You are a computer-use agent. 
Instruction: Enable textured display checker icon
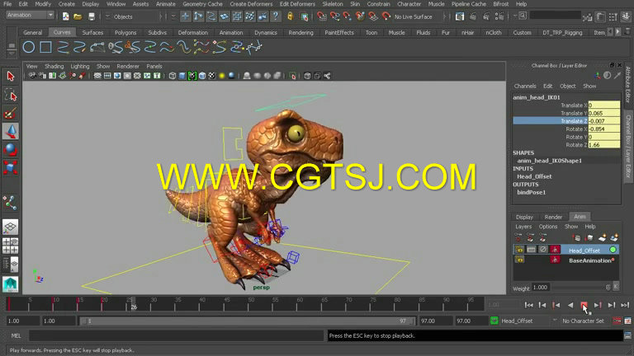point(212,76)
